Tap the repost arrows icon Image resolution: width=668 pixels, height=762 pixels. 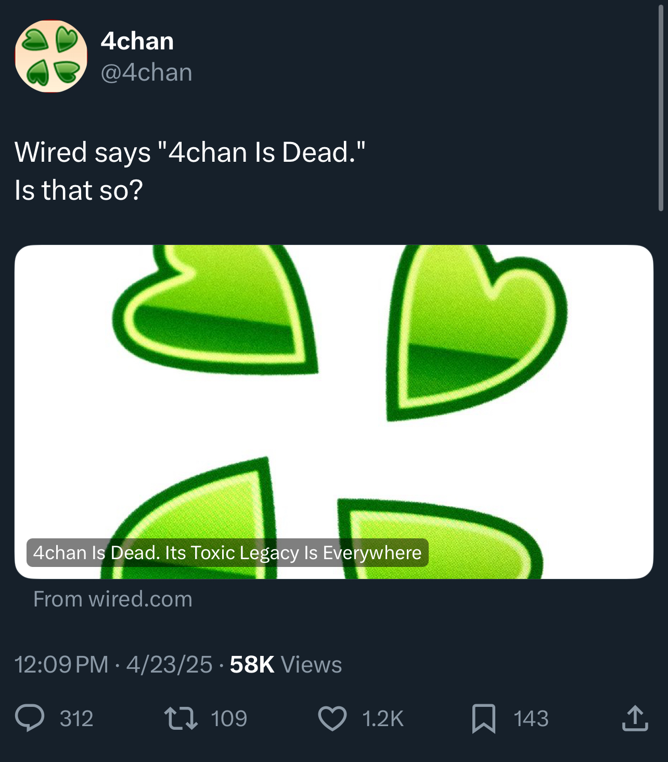click(x=181, y=718)
